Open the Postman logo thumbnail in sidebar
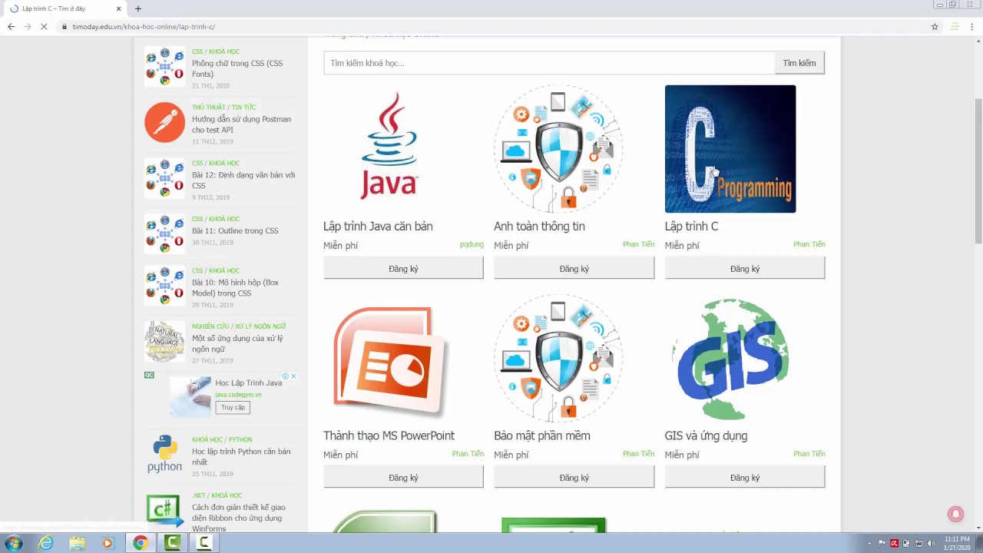The width and height of the screenshot is (983, 553). pyautogui.click(x=164, y=122)
